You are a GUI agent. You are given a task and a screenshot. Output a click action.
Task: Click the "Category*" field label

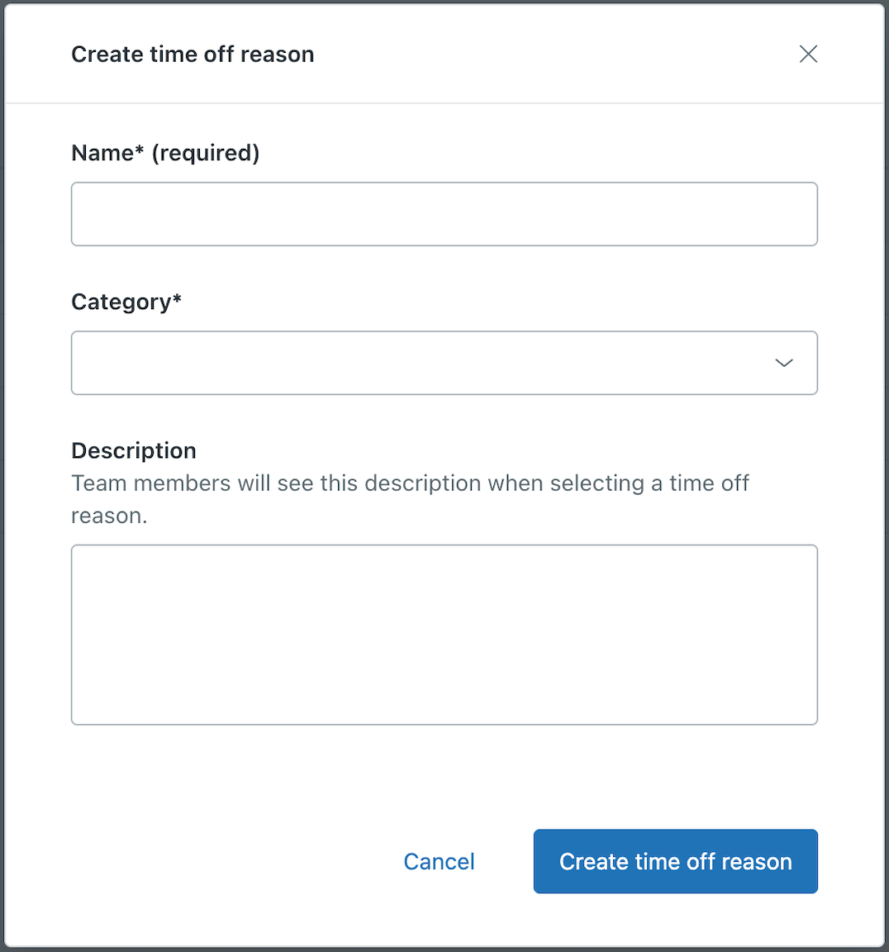point(121,302)
